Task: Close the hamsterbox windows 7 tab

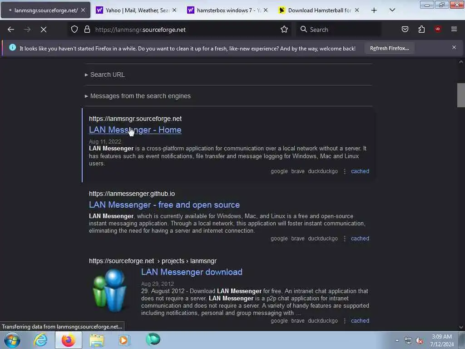Action: pos(266,10)
